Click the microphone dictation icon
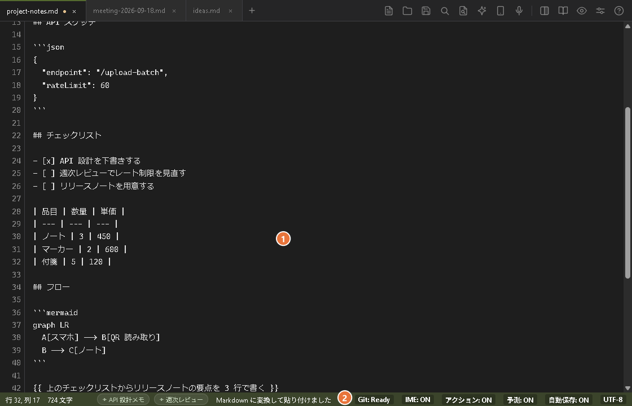 (x=519, y=11)
